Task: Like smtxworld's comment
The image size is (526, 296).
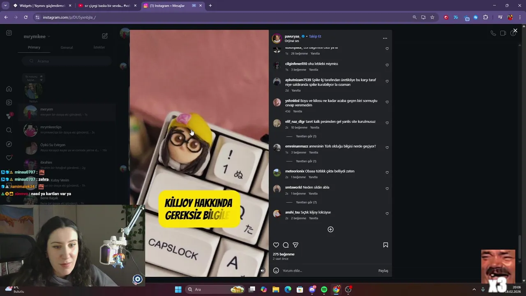Action: [387, 189]
